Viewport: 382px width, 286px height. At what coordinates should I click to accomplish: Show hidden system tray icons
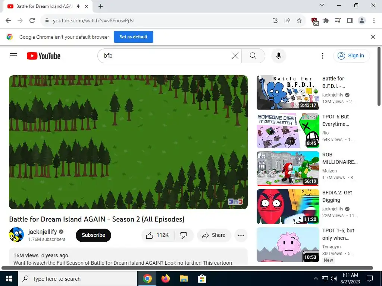pyautogui.click(x=316, y=279)
